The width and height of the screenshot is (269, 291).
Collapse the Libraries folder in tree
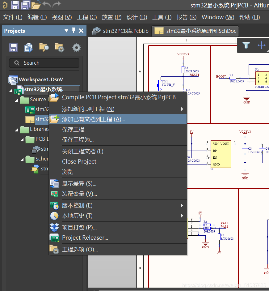[x=16, y=130]
